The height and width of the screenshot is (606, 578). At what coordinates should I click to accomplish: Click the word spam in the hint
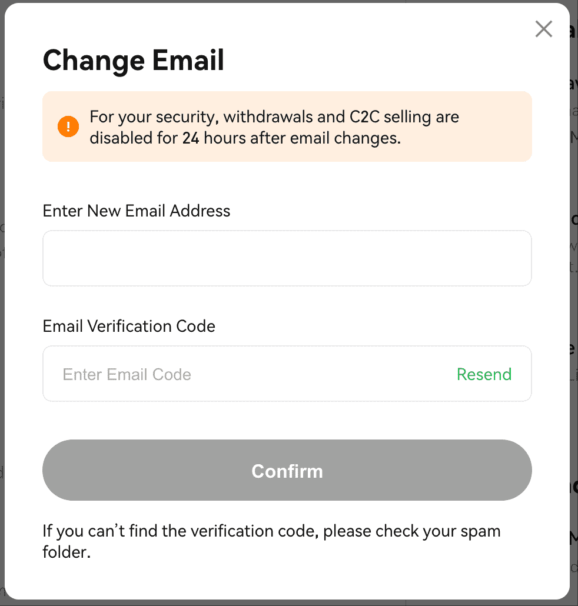pyautogui.click(x=480, y=531)
